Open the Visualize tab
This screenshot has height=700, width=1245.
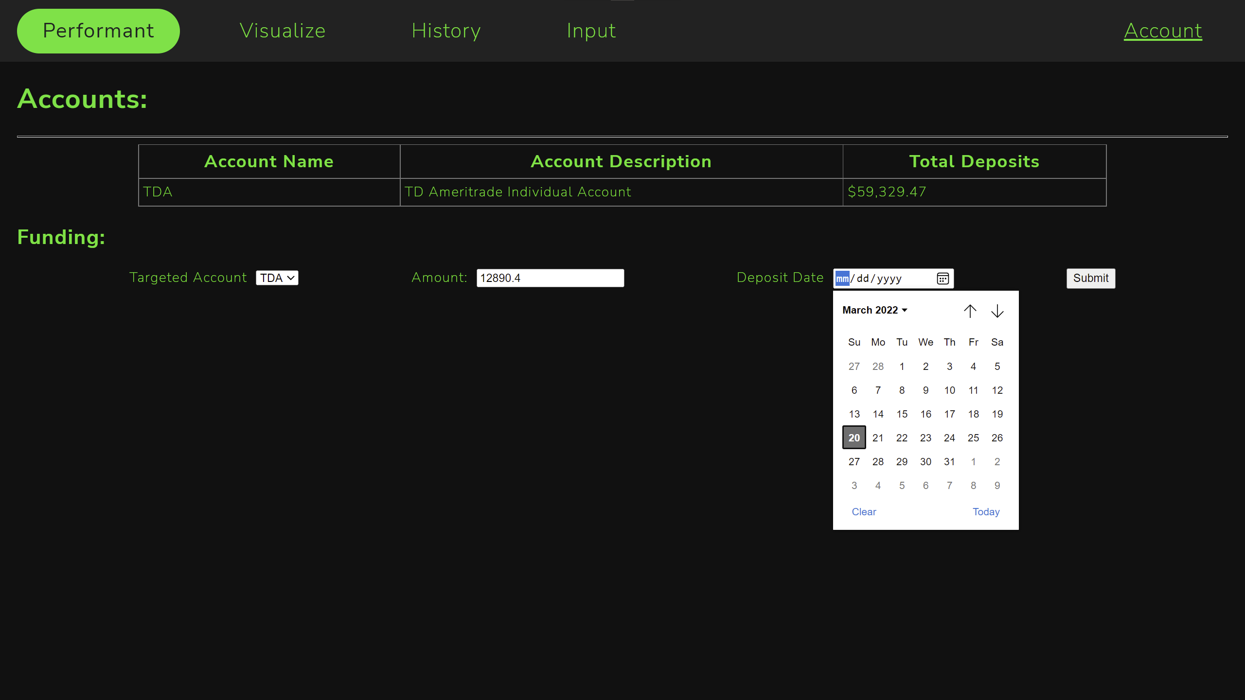tap(282, 31)
